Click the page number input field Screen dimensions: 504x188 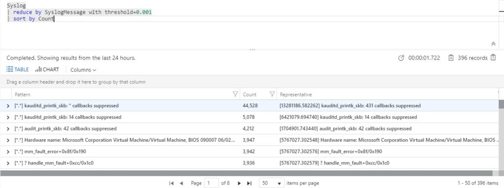click(211, 183)
